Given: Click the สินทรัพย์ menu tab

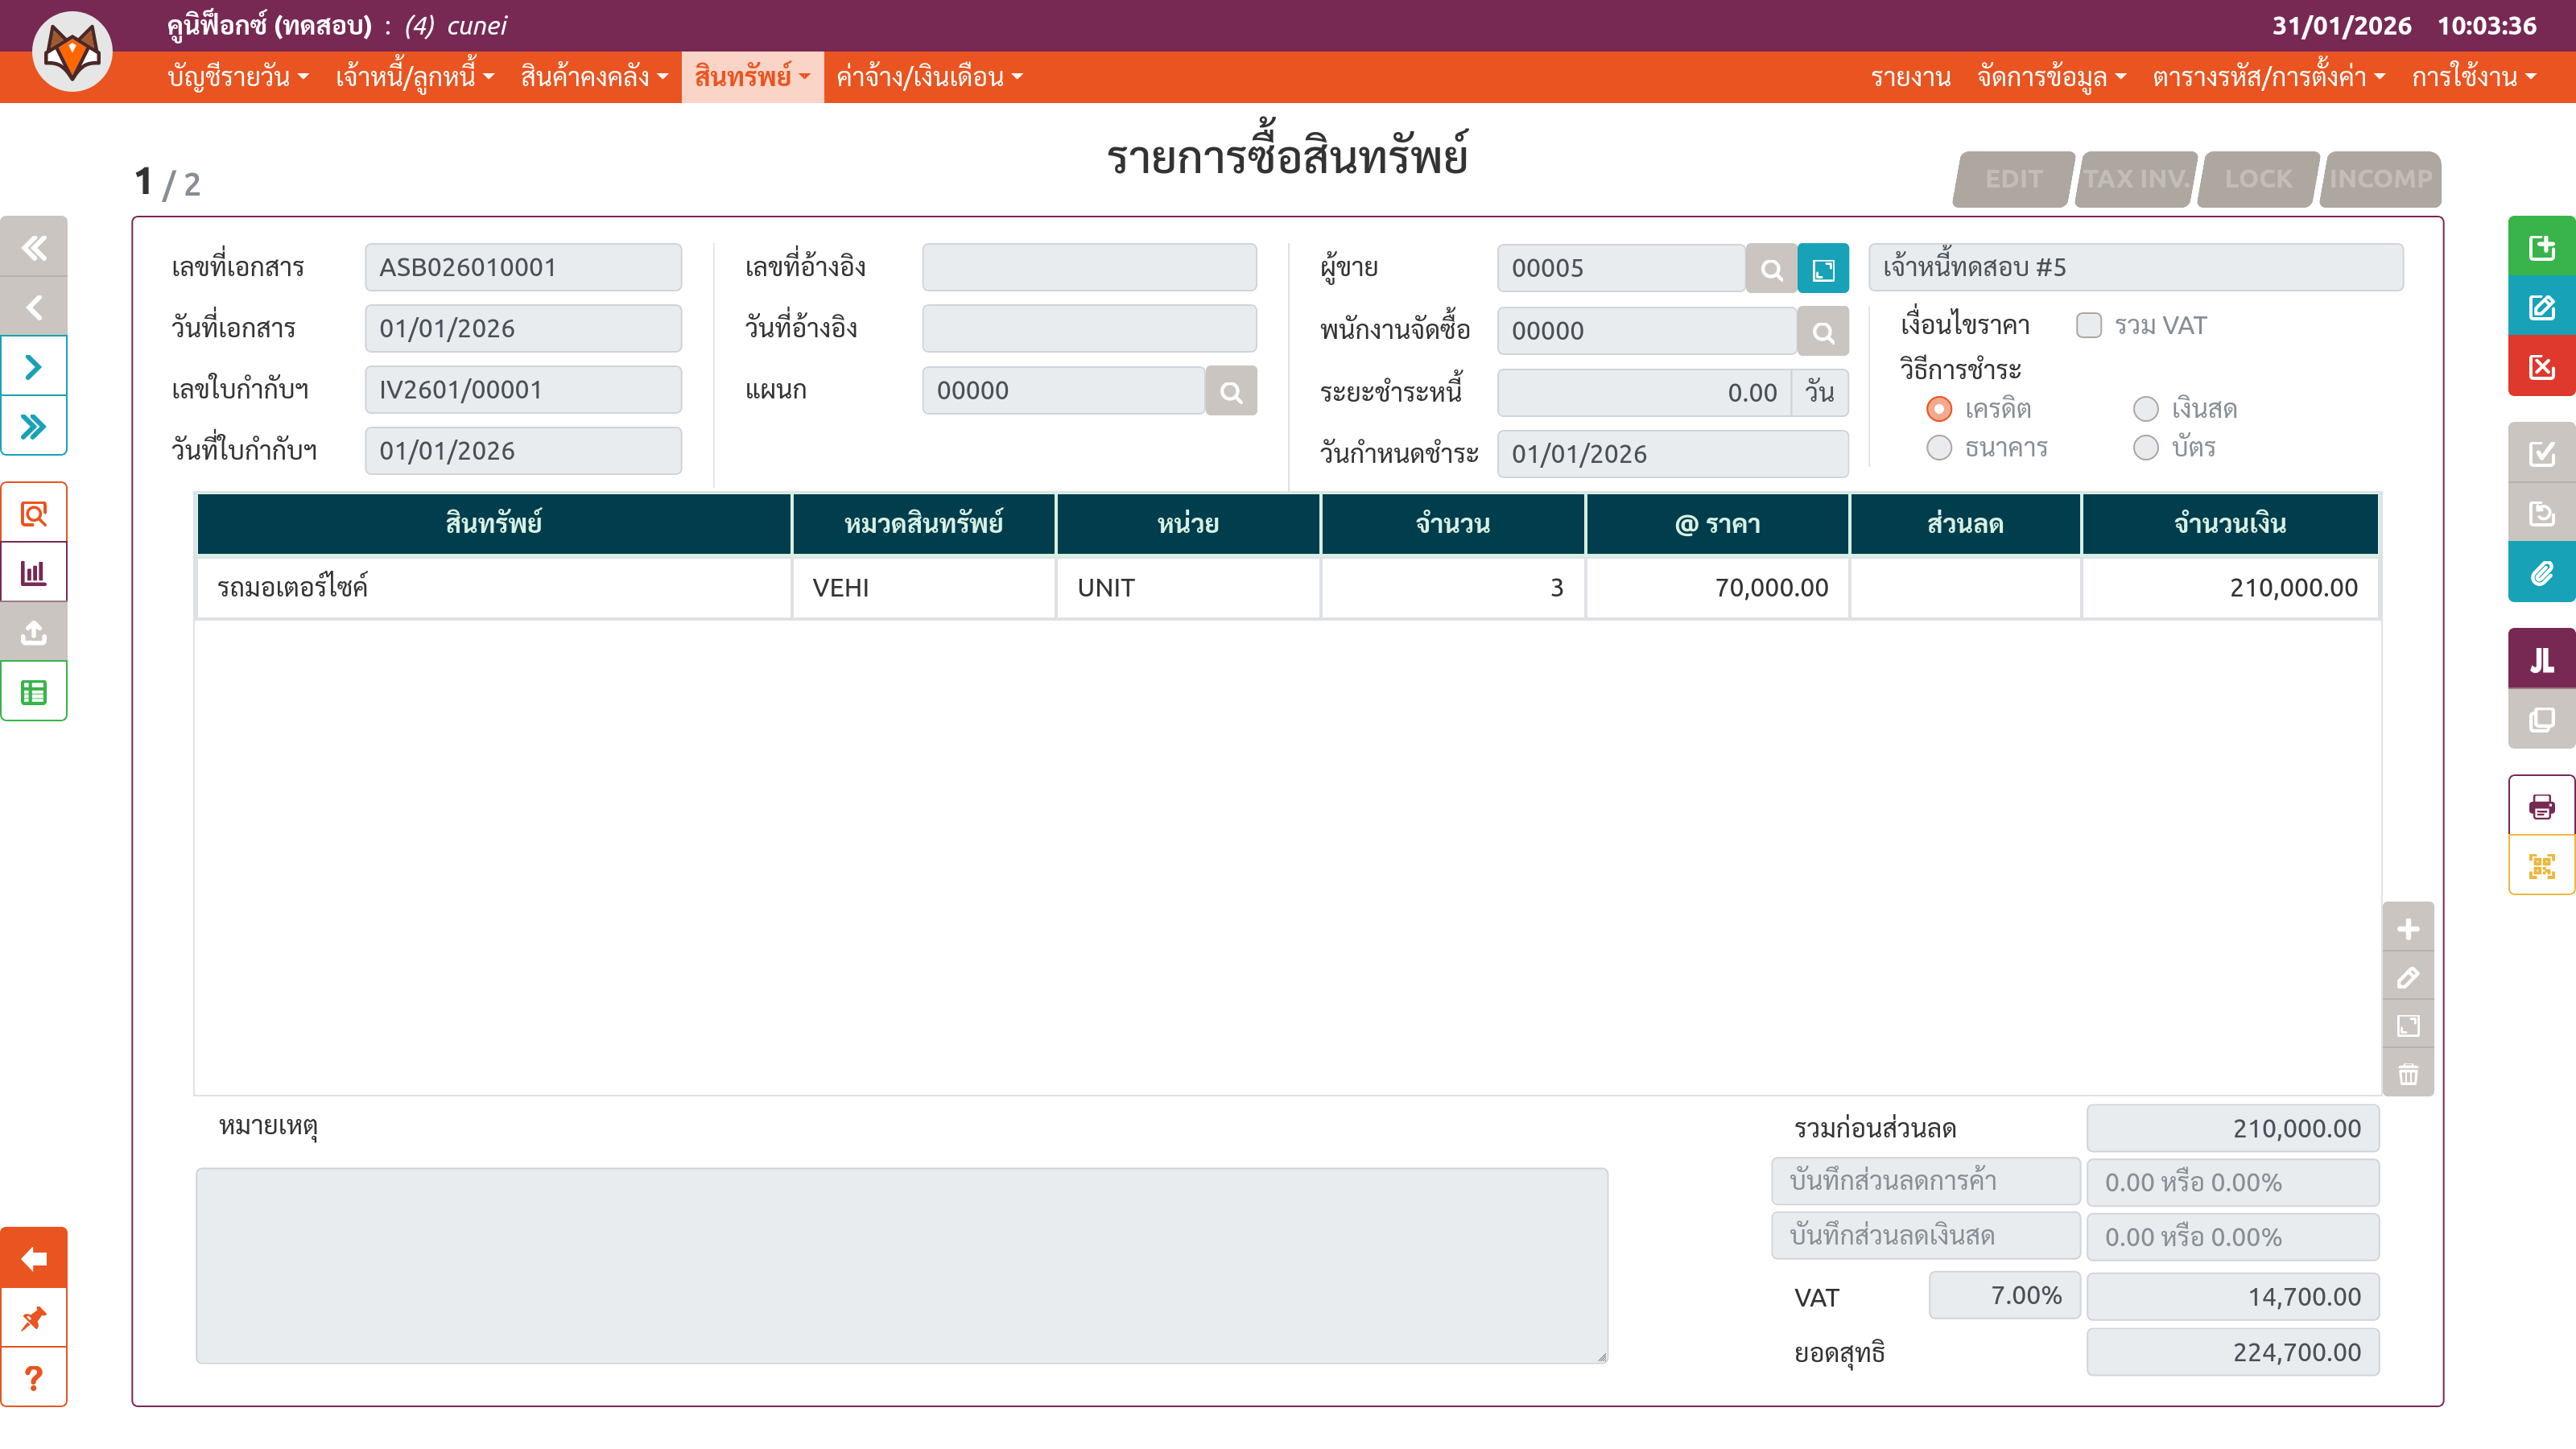Looking at the screenshot, I should pyautogui.click(x=752, y=77).
